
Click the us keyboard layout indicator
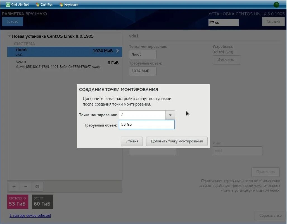(x=223, y=23)
